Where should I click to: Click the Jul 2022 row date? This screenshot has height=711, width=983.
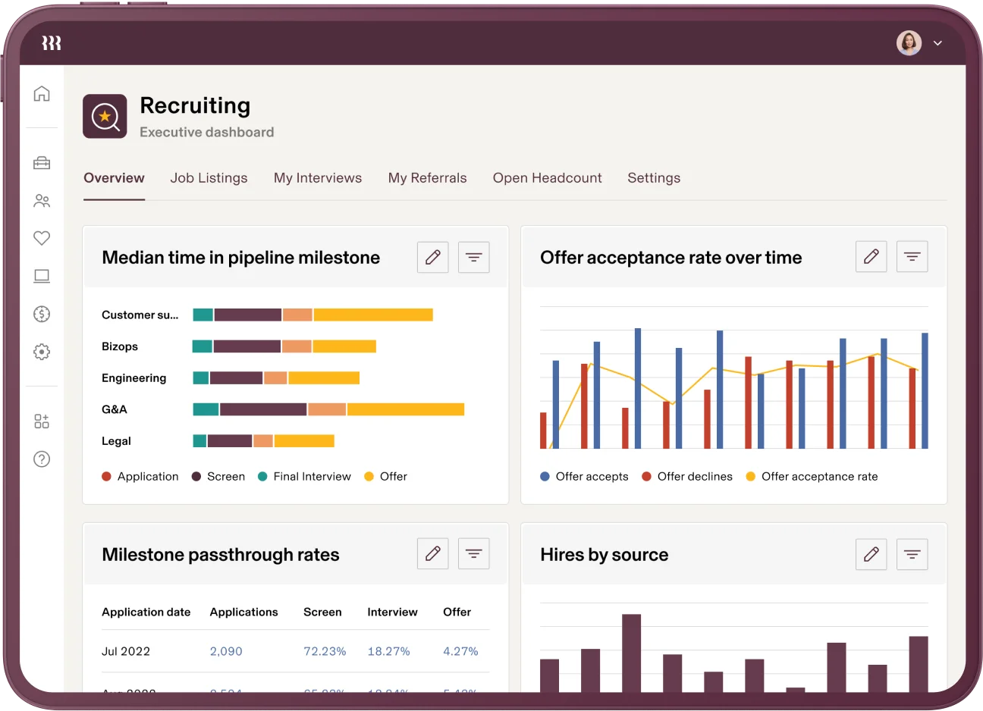pos(126,651)
